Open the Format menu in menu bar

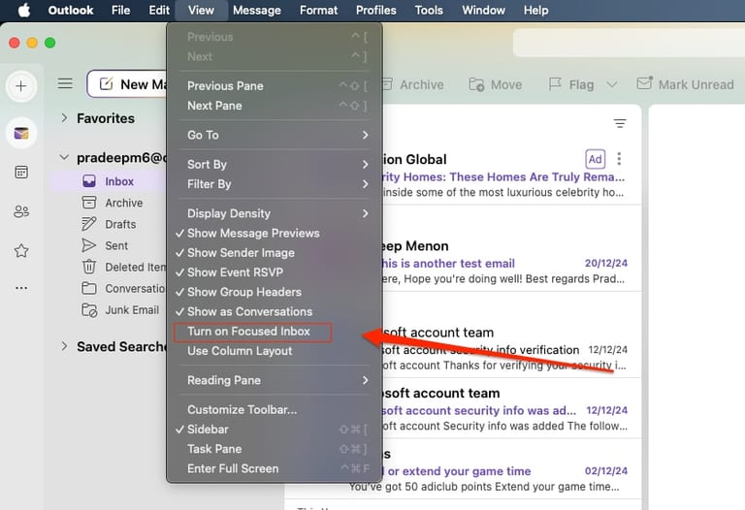[x=318, y=10]
